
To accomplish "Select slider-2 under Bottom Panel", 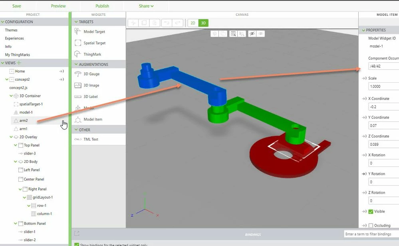I will [x=30, y=240].
